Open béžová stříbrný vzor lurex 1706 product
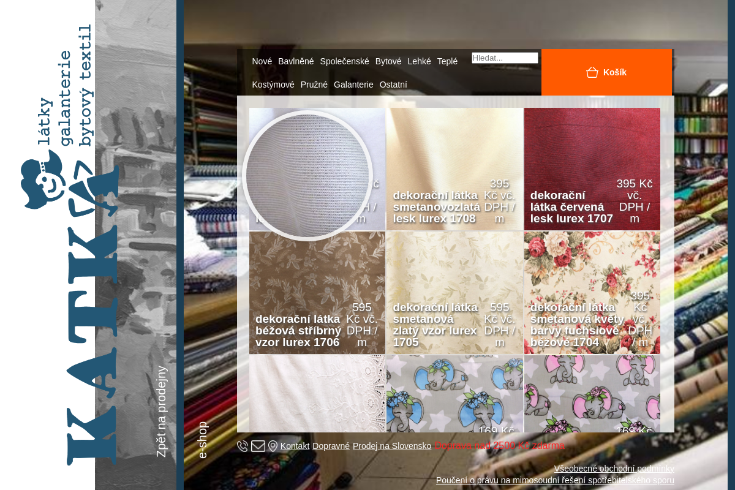The height and width of the screenshot is (490, 735). coord(317,293)
